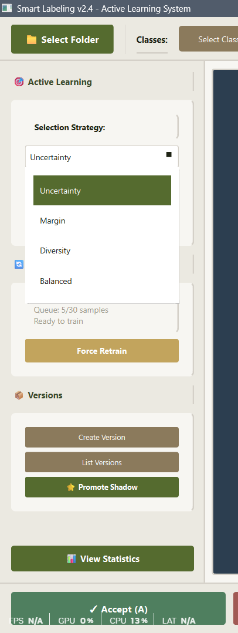Click the star icon on Promote Shadow
Image resolution: width=238 pixels, height=633 pixels.
(70, 488)
